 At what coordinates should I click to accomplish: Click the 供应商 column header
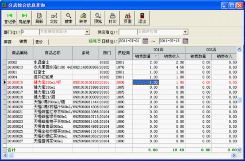pos(124,53)
